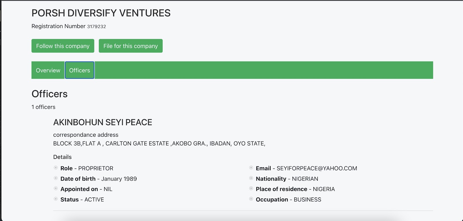Click the bullet icon beside Place of residence
The image size is (463, 221).
click(x=251, y=188)
